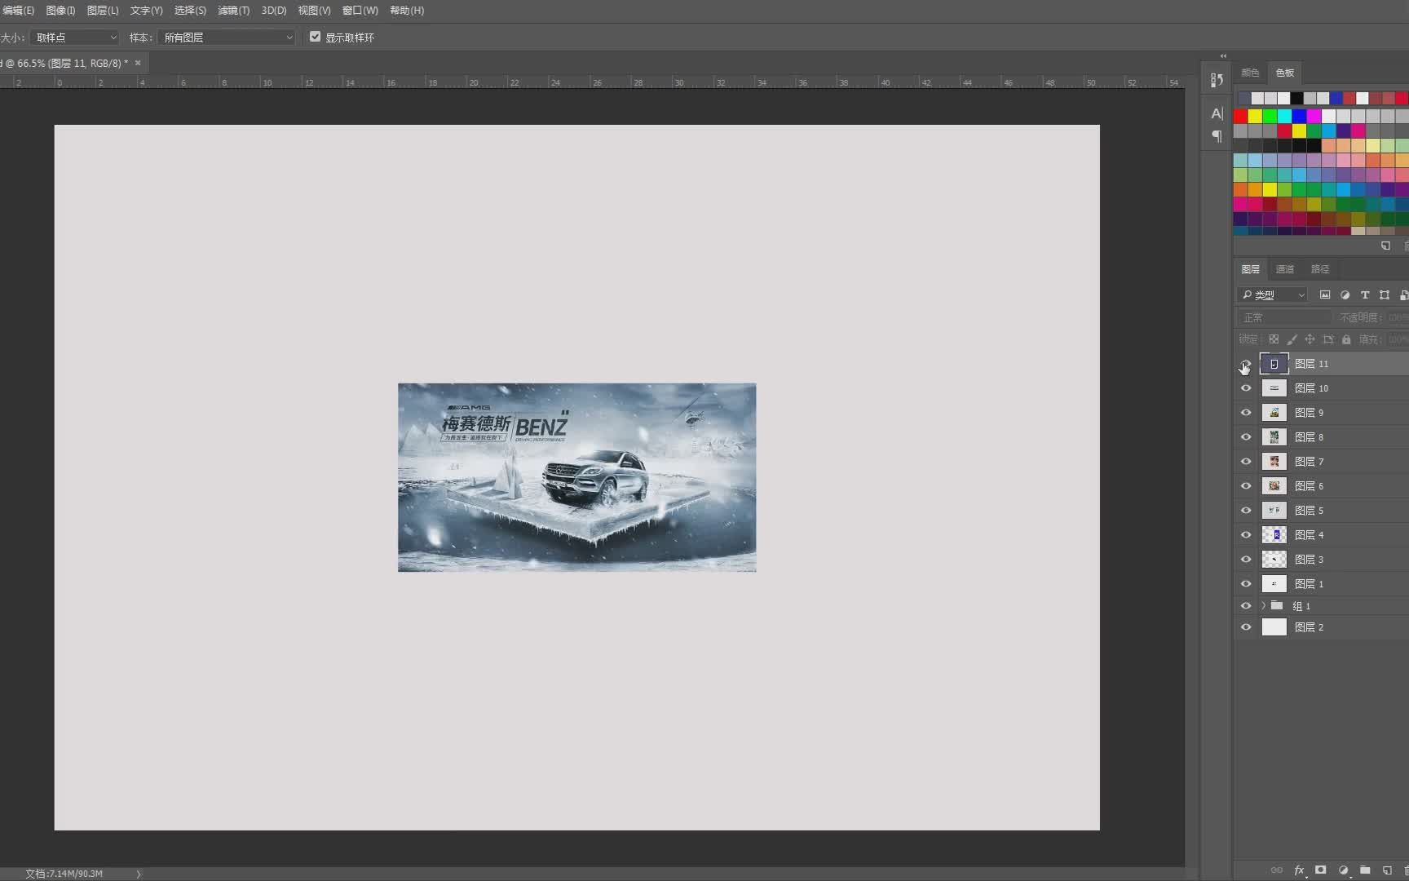Close the document tab
The height and width of the screenshot is (881, 1409).
[x=138, y=63]
